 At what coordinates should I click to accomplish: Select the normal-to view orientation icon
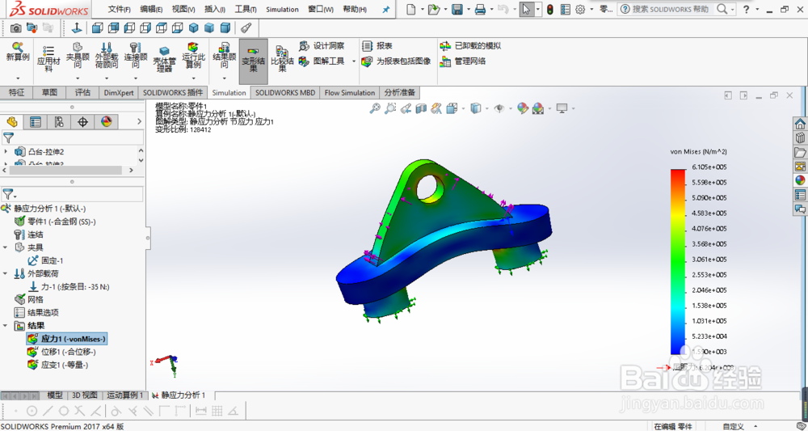(77, 27)
